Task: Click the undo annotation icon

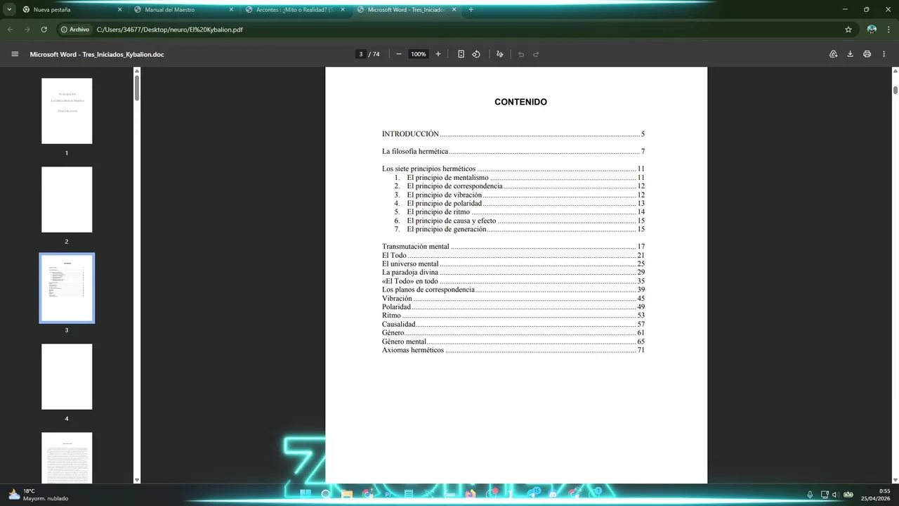Action: coord(521,54)
